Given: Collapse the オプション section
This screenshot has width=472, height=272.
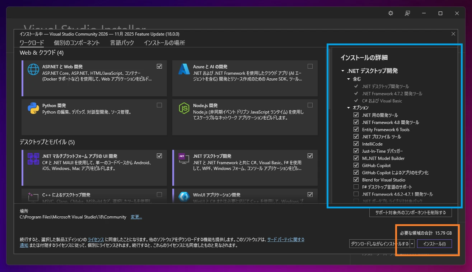Looking at the screenshot, I should (x=348, y=107).
